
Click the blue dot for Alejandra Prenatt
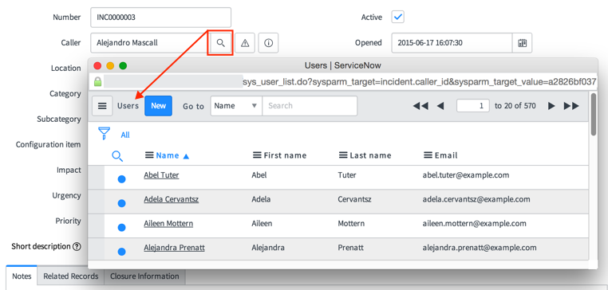pos(121,252)
